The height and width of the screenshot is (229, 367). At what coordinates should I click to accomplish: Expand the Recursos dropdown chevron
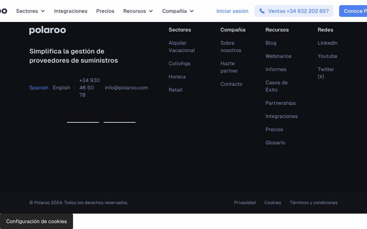(151, 11)
